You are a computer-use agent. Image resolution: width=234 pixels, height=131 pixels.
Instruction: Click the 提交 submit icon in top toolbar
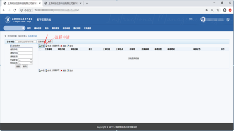(70, 46)
